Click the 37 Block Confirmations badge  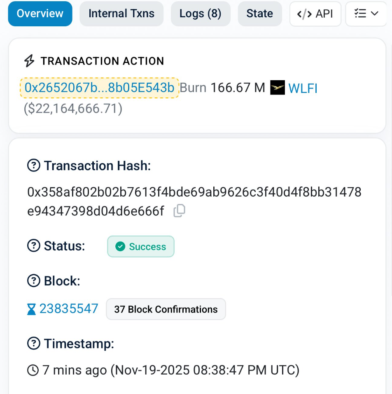(x=166, y=309)
